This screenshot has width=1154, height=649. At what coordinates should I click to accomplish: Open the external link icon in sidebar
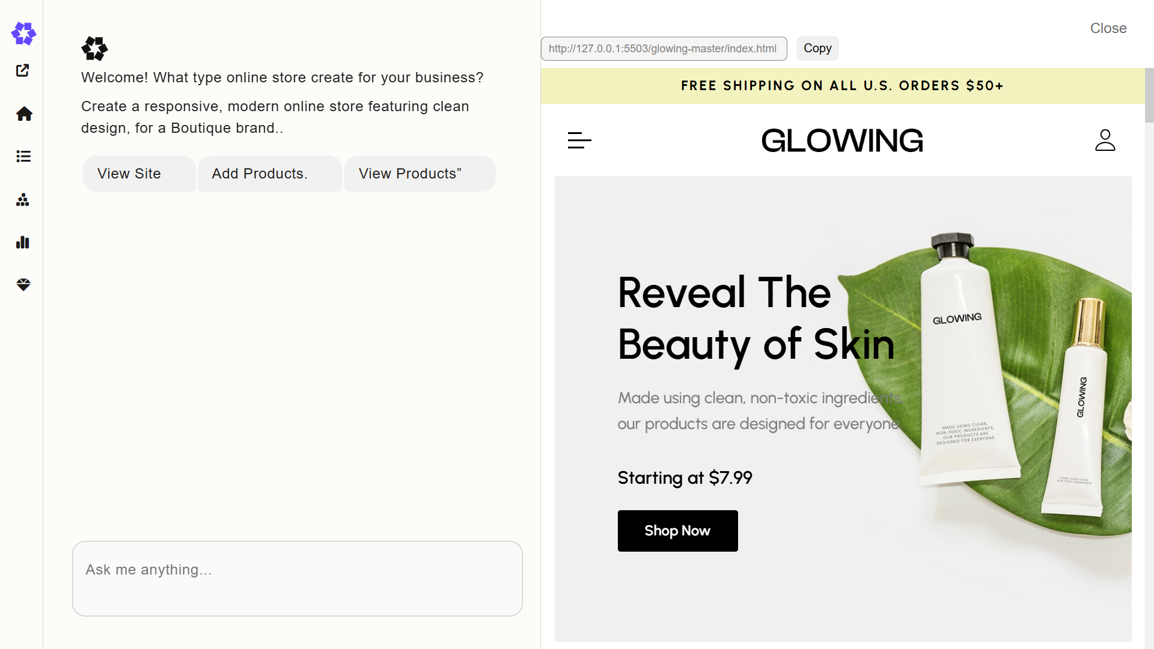[23, 71]
